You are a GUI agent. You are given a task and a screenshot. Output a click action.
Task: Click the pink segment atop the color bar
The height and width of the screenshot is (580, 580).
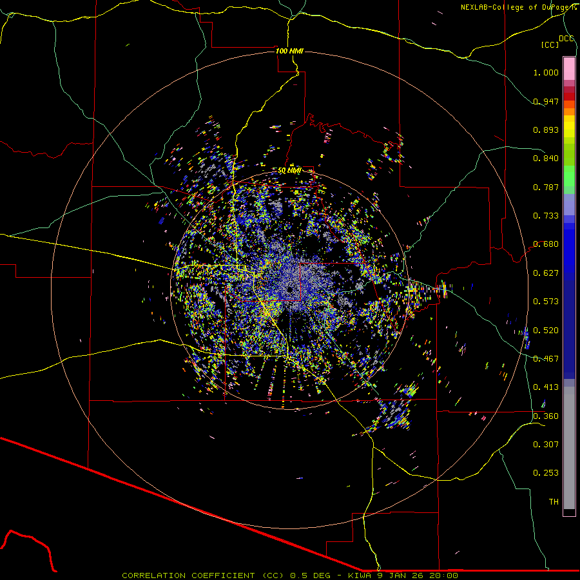569,68
